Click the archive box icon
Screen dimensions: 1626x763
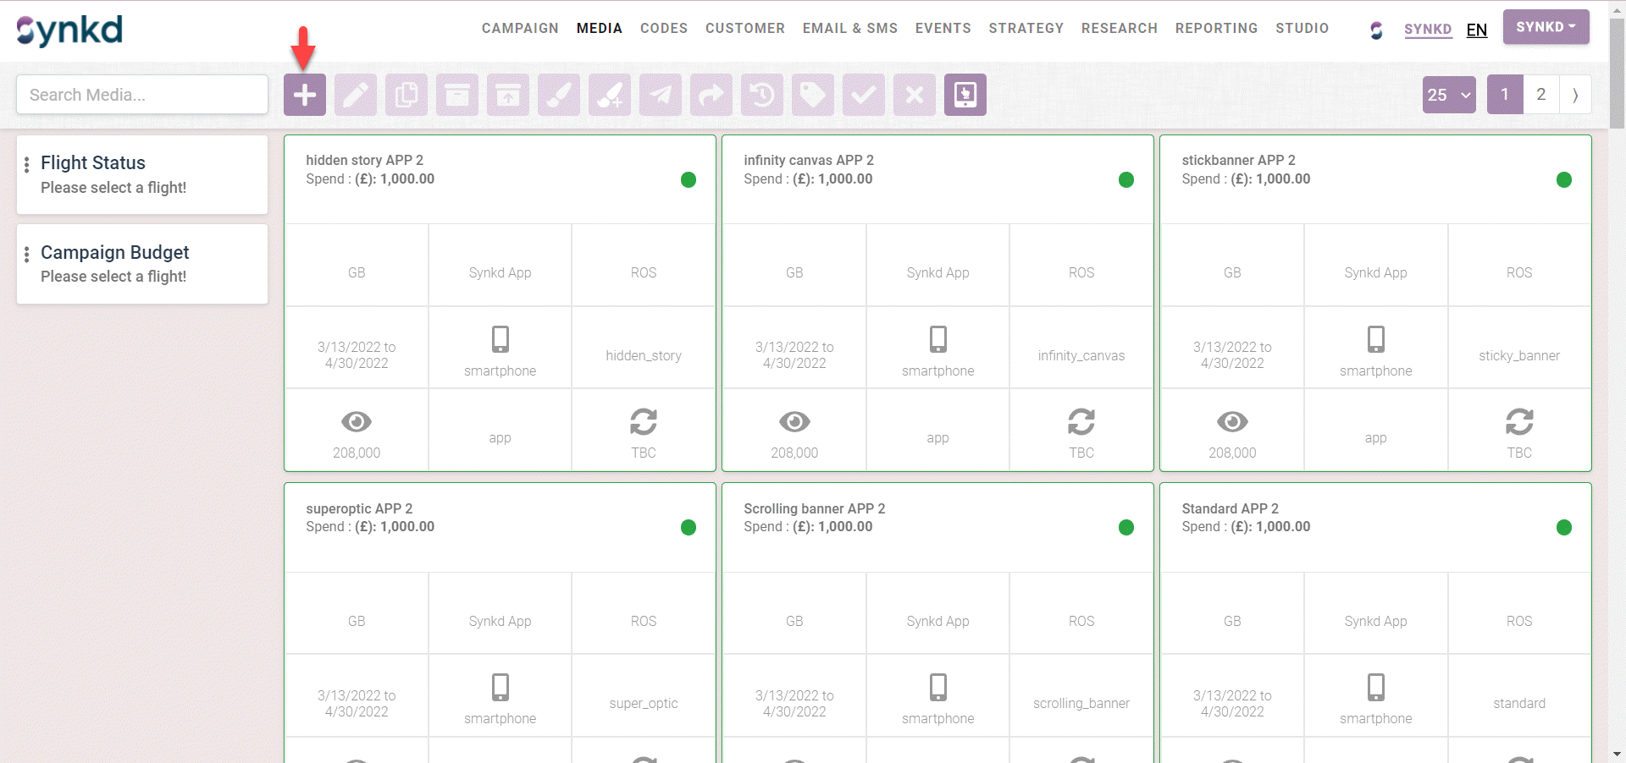tap(457, 95)
